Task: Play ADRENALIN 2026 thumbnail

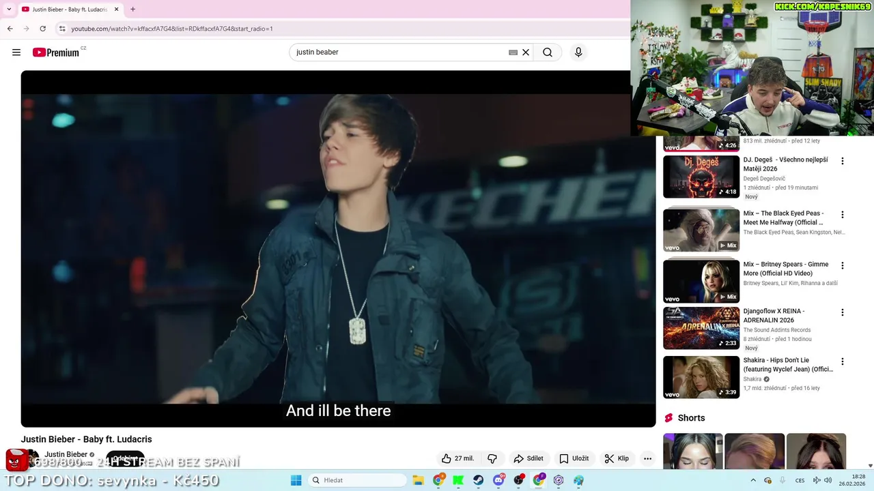Action: (701, 328)
